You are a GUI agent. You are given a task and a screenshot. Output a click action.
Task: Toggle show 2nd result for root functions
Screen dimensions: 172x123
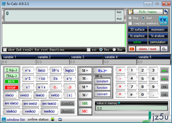5,50
